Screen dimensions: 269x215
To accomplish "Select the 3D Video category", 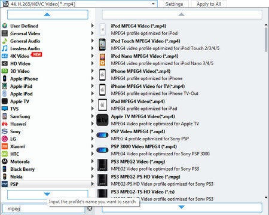I will [48, 71].
